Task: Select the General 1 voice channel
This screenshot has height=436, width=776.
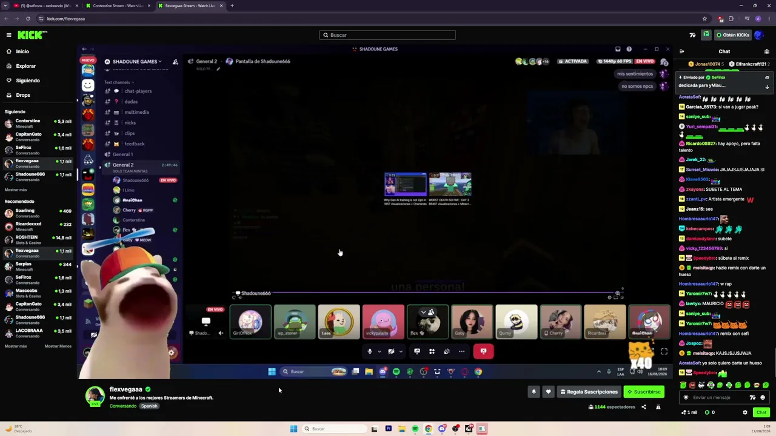Action: (123, 154)
